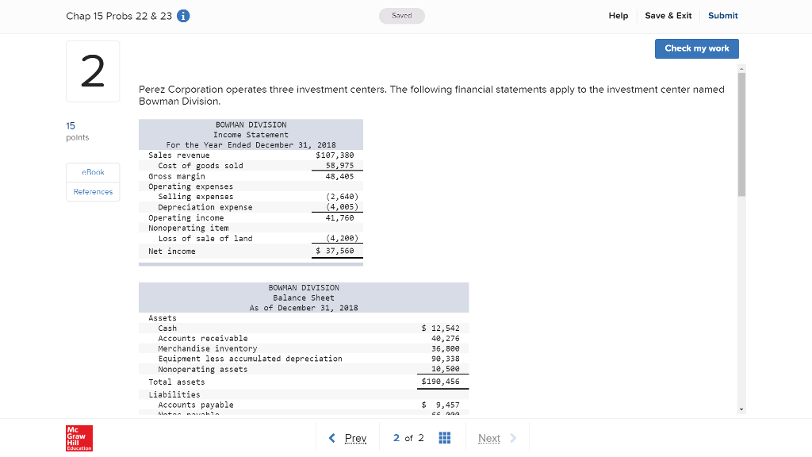Viewport: 812px width, 457px height.
Task: Open the Help menu
Action: click(x=618, y=16)
